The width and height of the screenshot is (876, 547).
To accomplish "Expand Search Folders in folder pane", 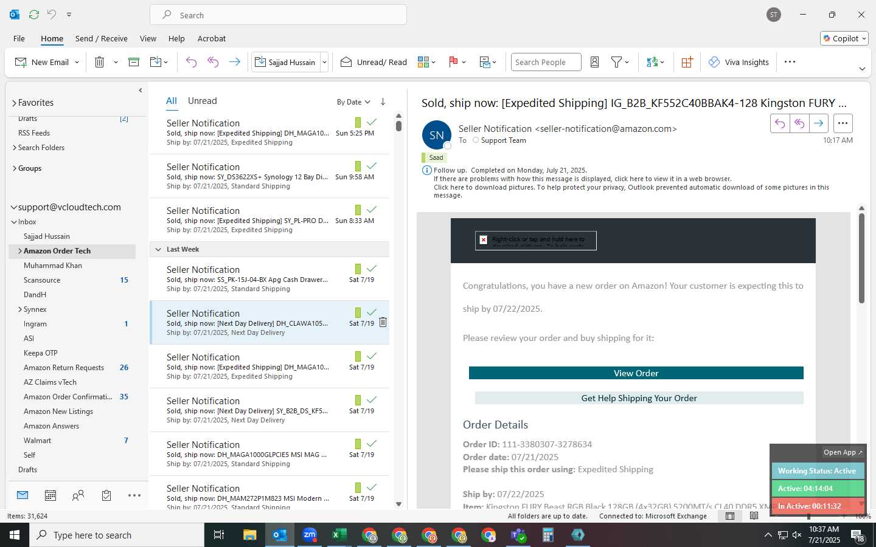I will click(x=14, y=148).
